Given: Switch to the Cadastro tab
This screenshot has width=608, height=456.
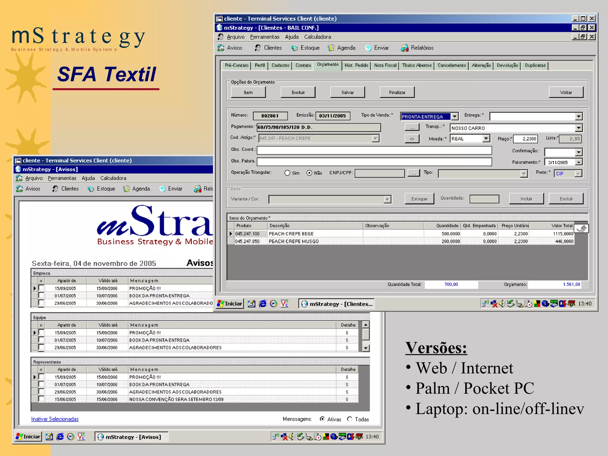Looking at the screenshot, I should pos(280,65).
